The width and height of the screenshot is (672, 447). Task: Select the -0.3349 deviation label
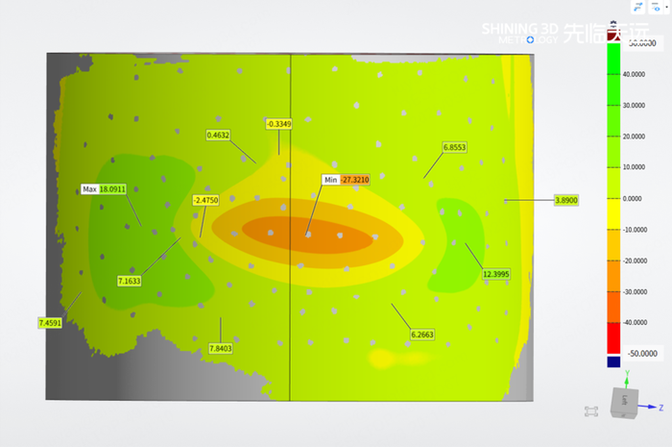click(279, 124)
